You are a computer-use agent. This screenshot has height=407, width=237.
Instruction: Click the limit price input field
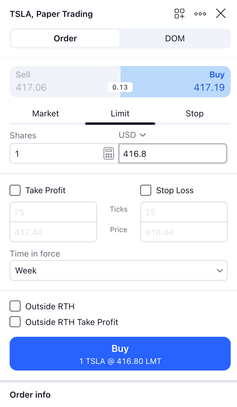pos(173,154)
